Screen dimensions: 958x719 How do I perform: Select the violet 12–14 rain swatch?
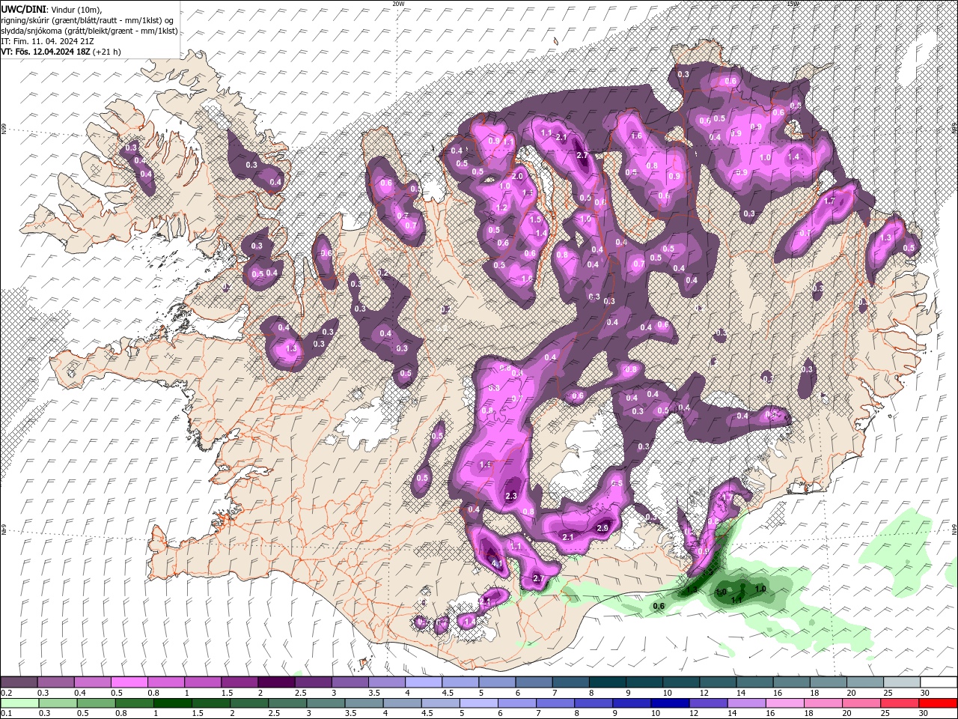point(707,703)
